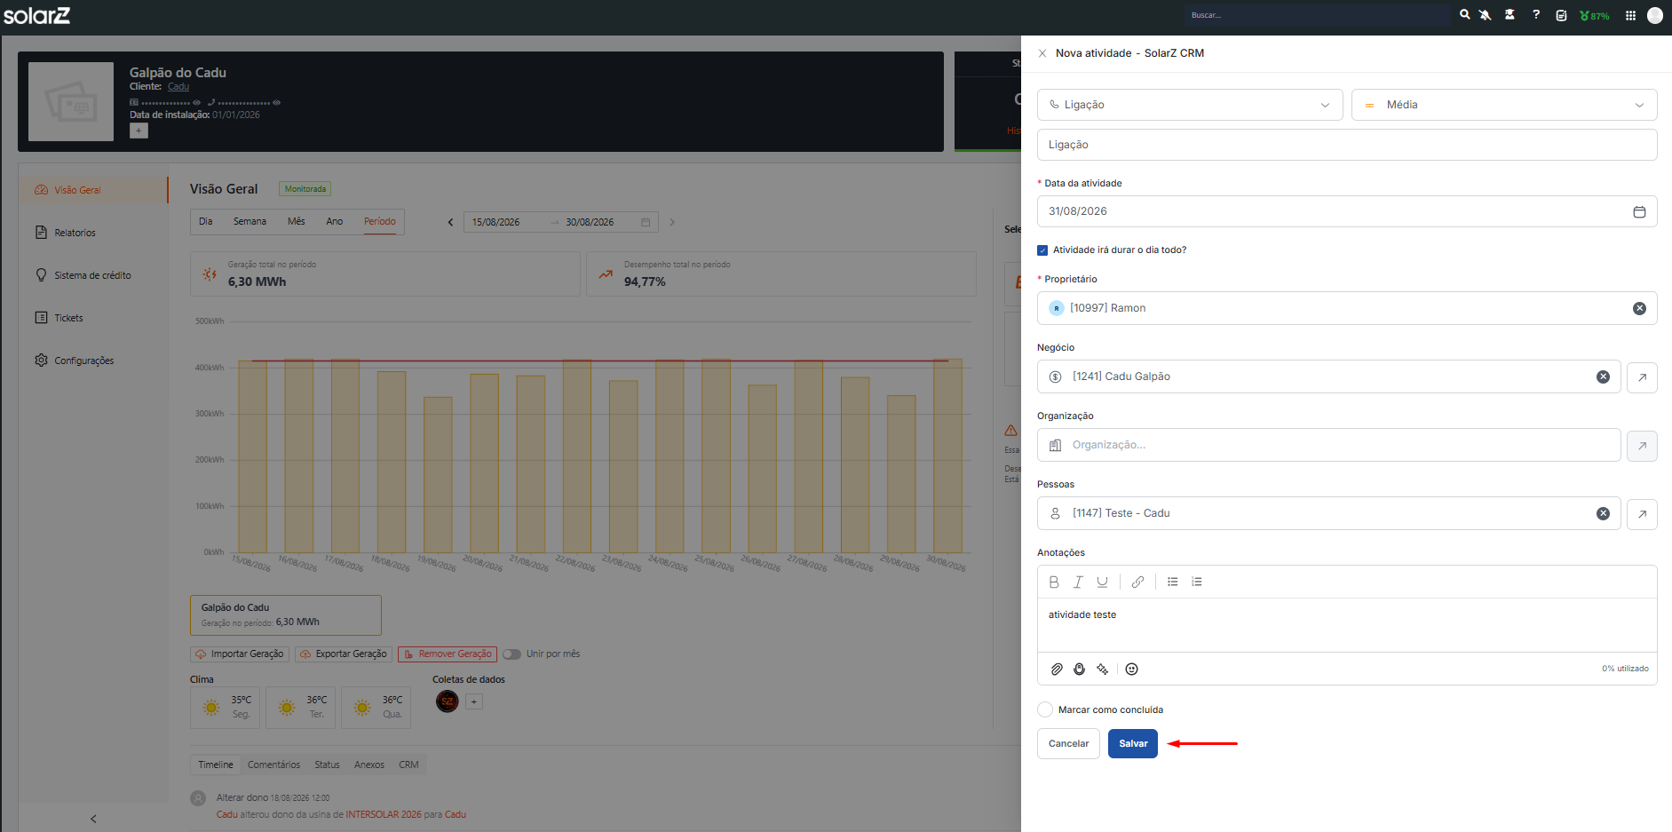Open the Negócio record via arrow button
Image resolution: width=1672 pixels, height=832 pixels.
pos(1642,377)
